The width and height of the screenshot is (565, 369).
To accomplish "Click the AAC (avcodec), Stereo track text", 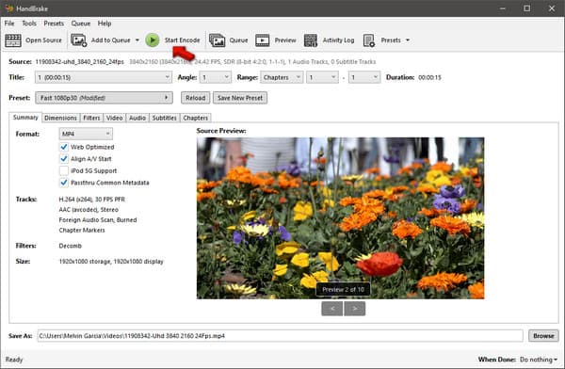I will [89, 209].
